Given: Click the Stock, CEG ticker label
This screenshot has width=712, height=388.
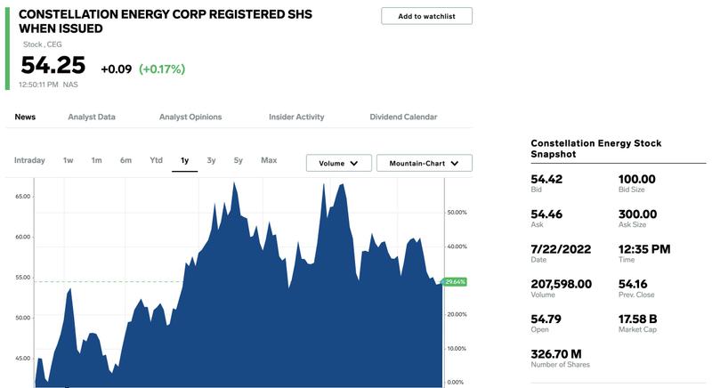Looking at the screenshot, I should pyautogui.click(x=42, y=44).
